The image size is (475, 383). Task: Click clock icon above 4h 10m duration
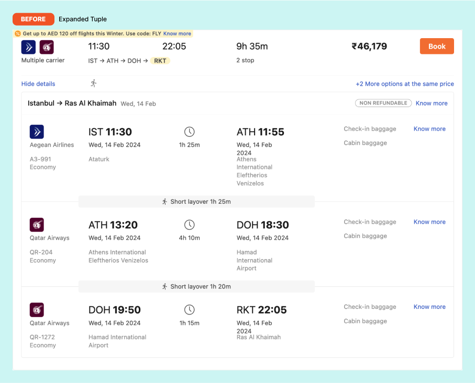tap(190, 225)
